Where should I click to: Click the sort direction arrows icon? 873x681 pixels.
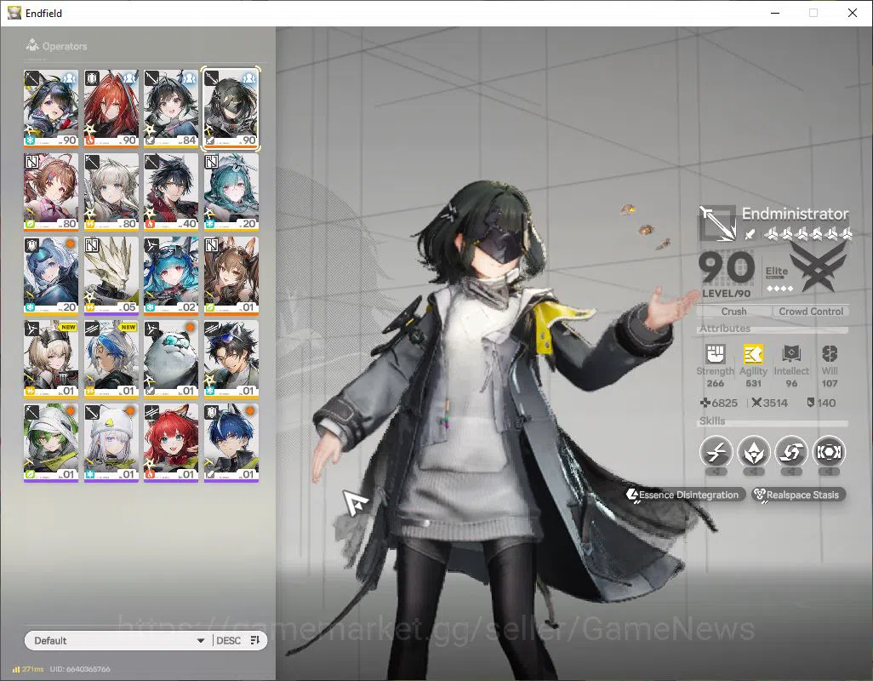[255, 640]
